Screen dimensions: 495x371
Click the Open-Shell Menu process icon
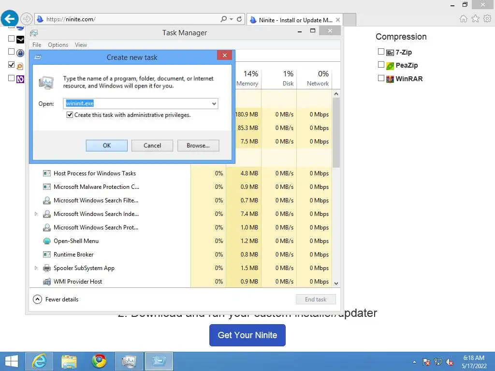47,241
